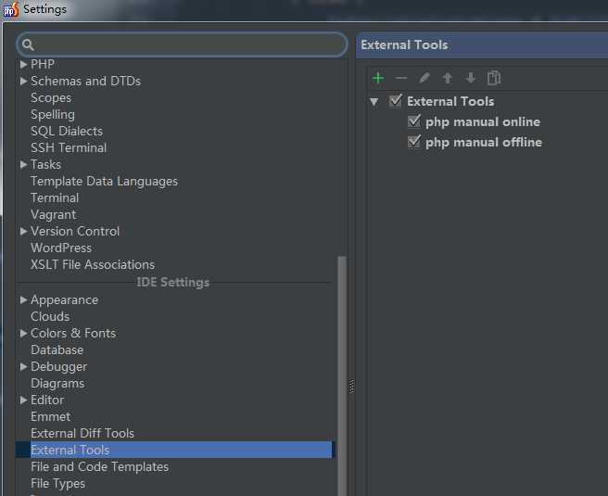The height and width of the screenshot is (496, 608).
Task: Click the Move Down arrow icon
Action: tap(471, 79)
